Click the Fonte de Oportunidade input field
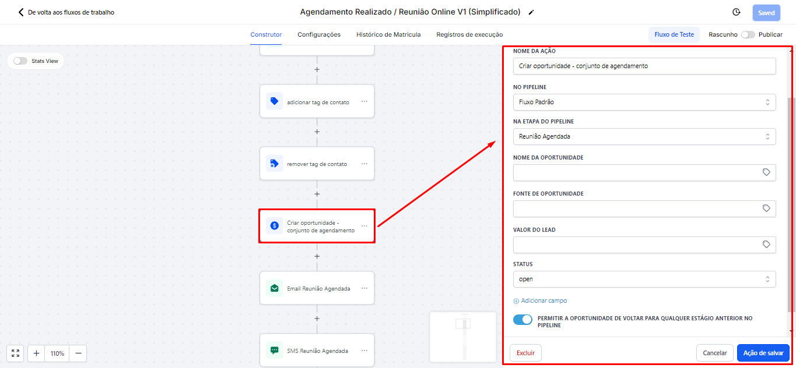Viewport: 796px width, 368px height. click(x=636, y=209)
